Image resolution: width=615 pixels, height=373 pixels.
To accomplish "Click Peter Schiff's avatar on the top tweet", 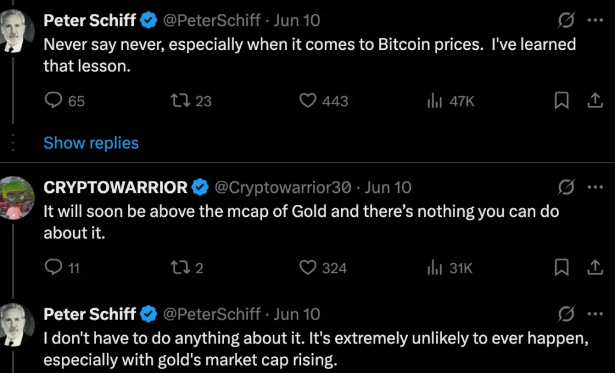I will 18,30.
